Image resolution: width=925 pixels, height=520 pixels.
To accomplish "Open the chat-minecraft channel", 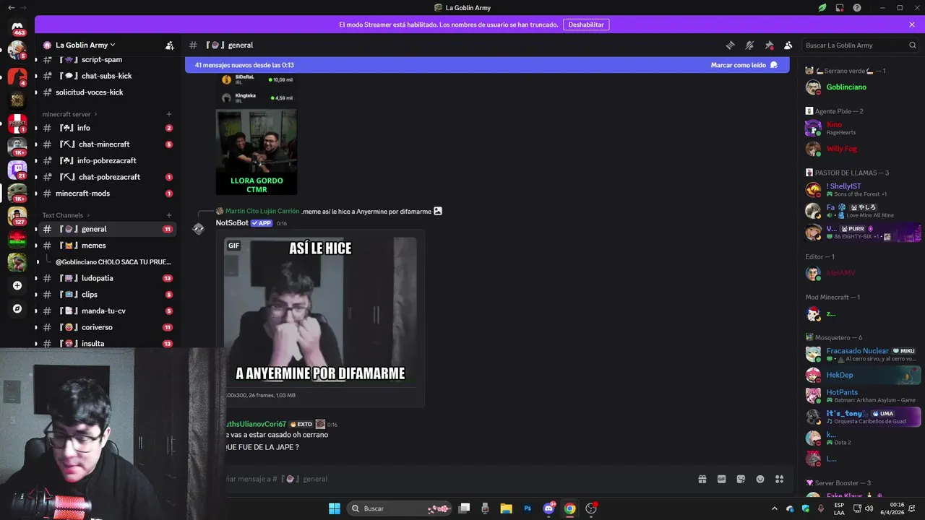I will [107, 144].
